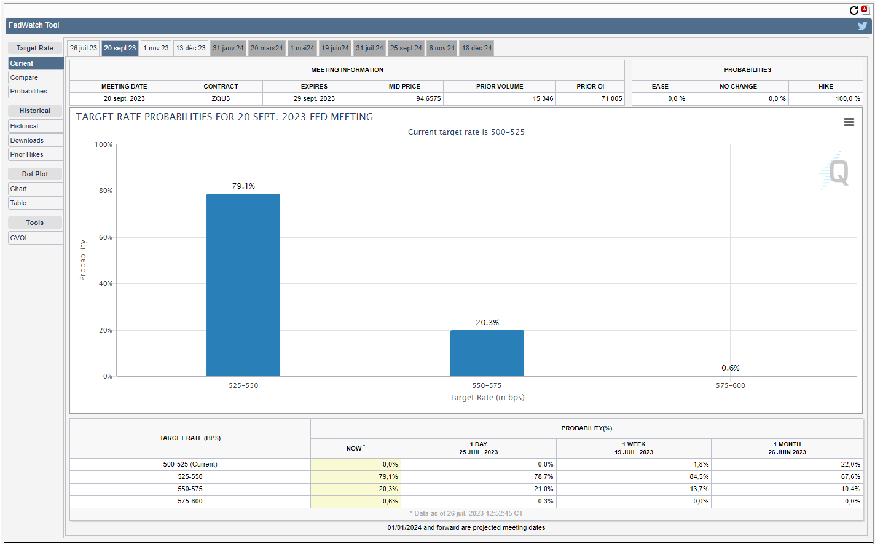This screenshot has height=544, width=875.
Task: Go to Probabilities in the sidebar
Action: 36,91
